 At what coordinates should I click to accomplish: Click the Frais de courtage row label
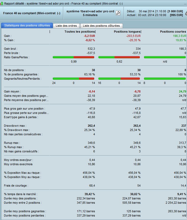[x=16, y=186]
